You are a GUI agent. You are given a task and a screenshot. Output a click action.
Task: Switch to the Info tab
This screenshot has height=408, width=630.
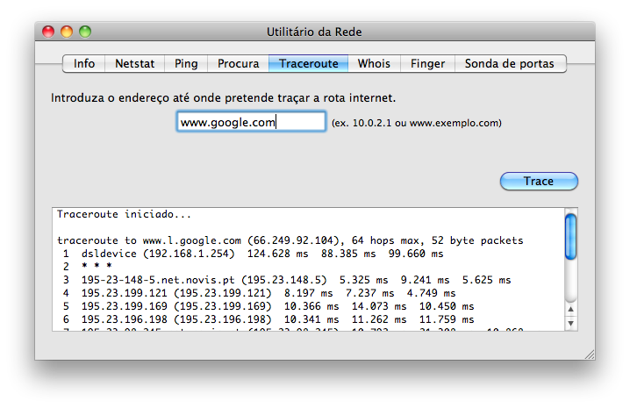pyautogui.click(x=84, y=63)
